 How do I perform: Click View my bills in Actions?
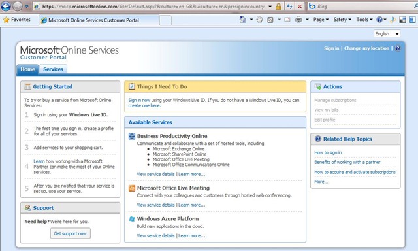pyautogui.click(x=327, y=110)
